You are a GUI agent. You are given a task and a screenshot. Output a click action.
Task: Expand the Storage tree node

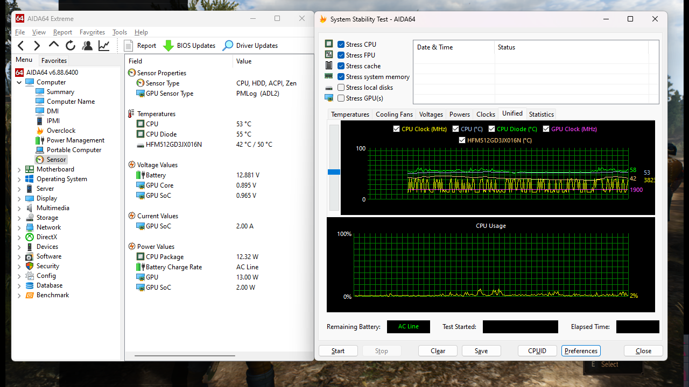click(19, 218)
